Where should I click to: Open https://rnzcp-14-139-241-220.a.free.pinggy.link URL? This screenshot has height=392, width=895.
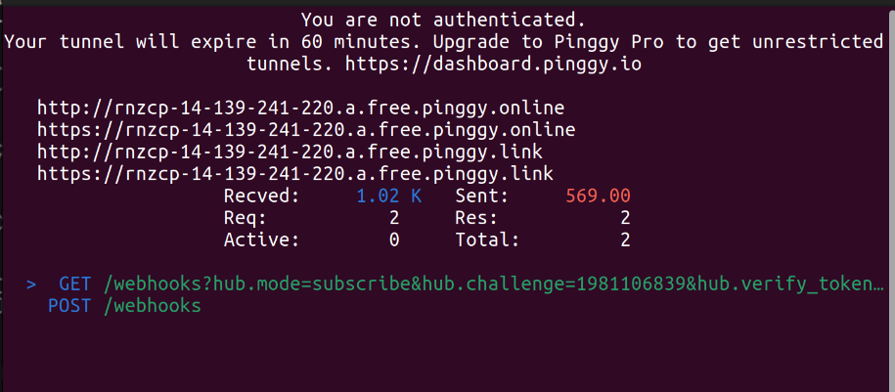coord(295,173)
